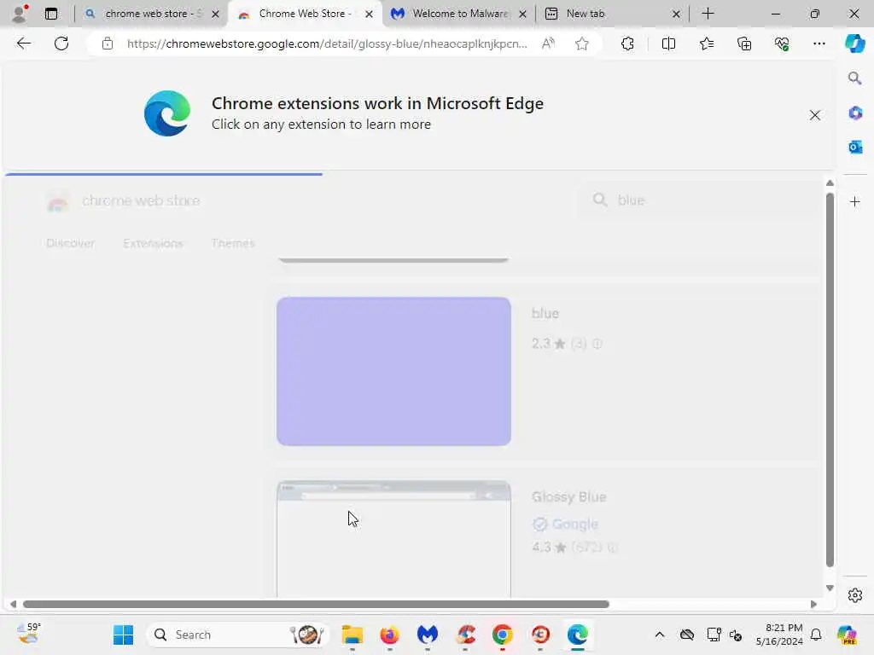Open the tab actions menu
Image resolution: width=874 pixels, height=655 pixels.
pos(50,14)
